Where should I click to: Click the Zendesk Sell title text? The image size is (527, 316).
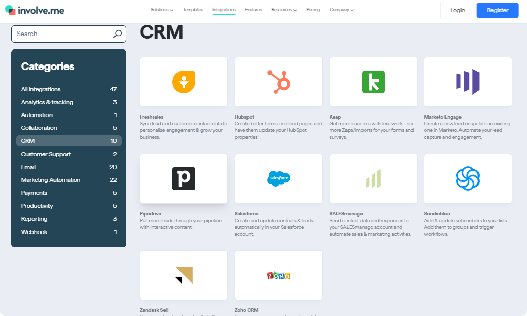[x=154, y=310]
